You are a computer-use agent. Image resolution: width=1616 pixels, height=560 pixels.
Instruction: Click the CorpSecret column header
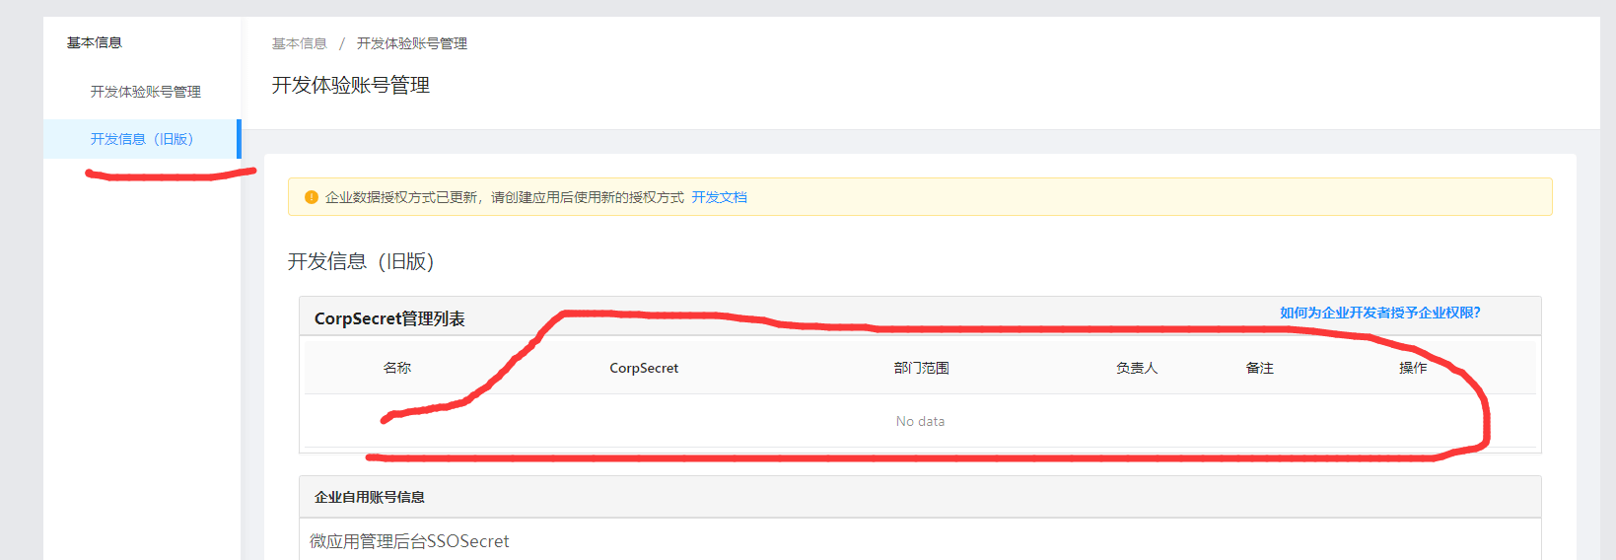point(644,368)
